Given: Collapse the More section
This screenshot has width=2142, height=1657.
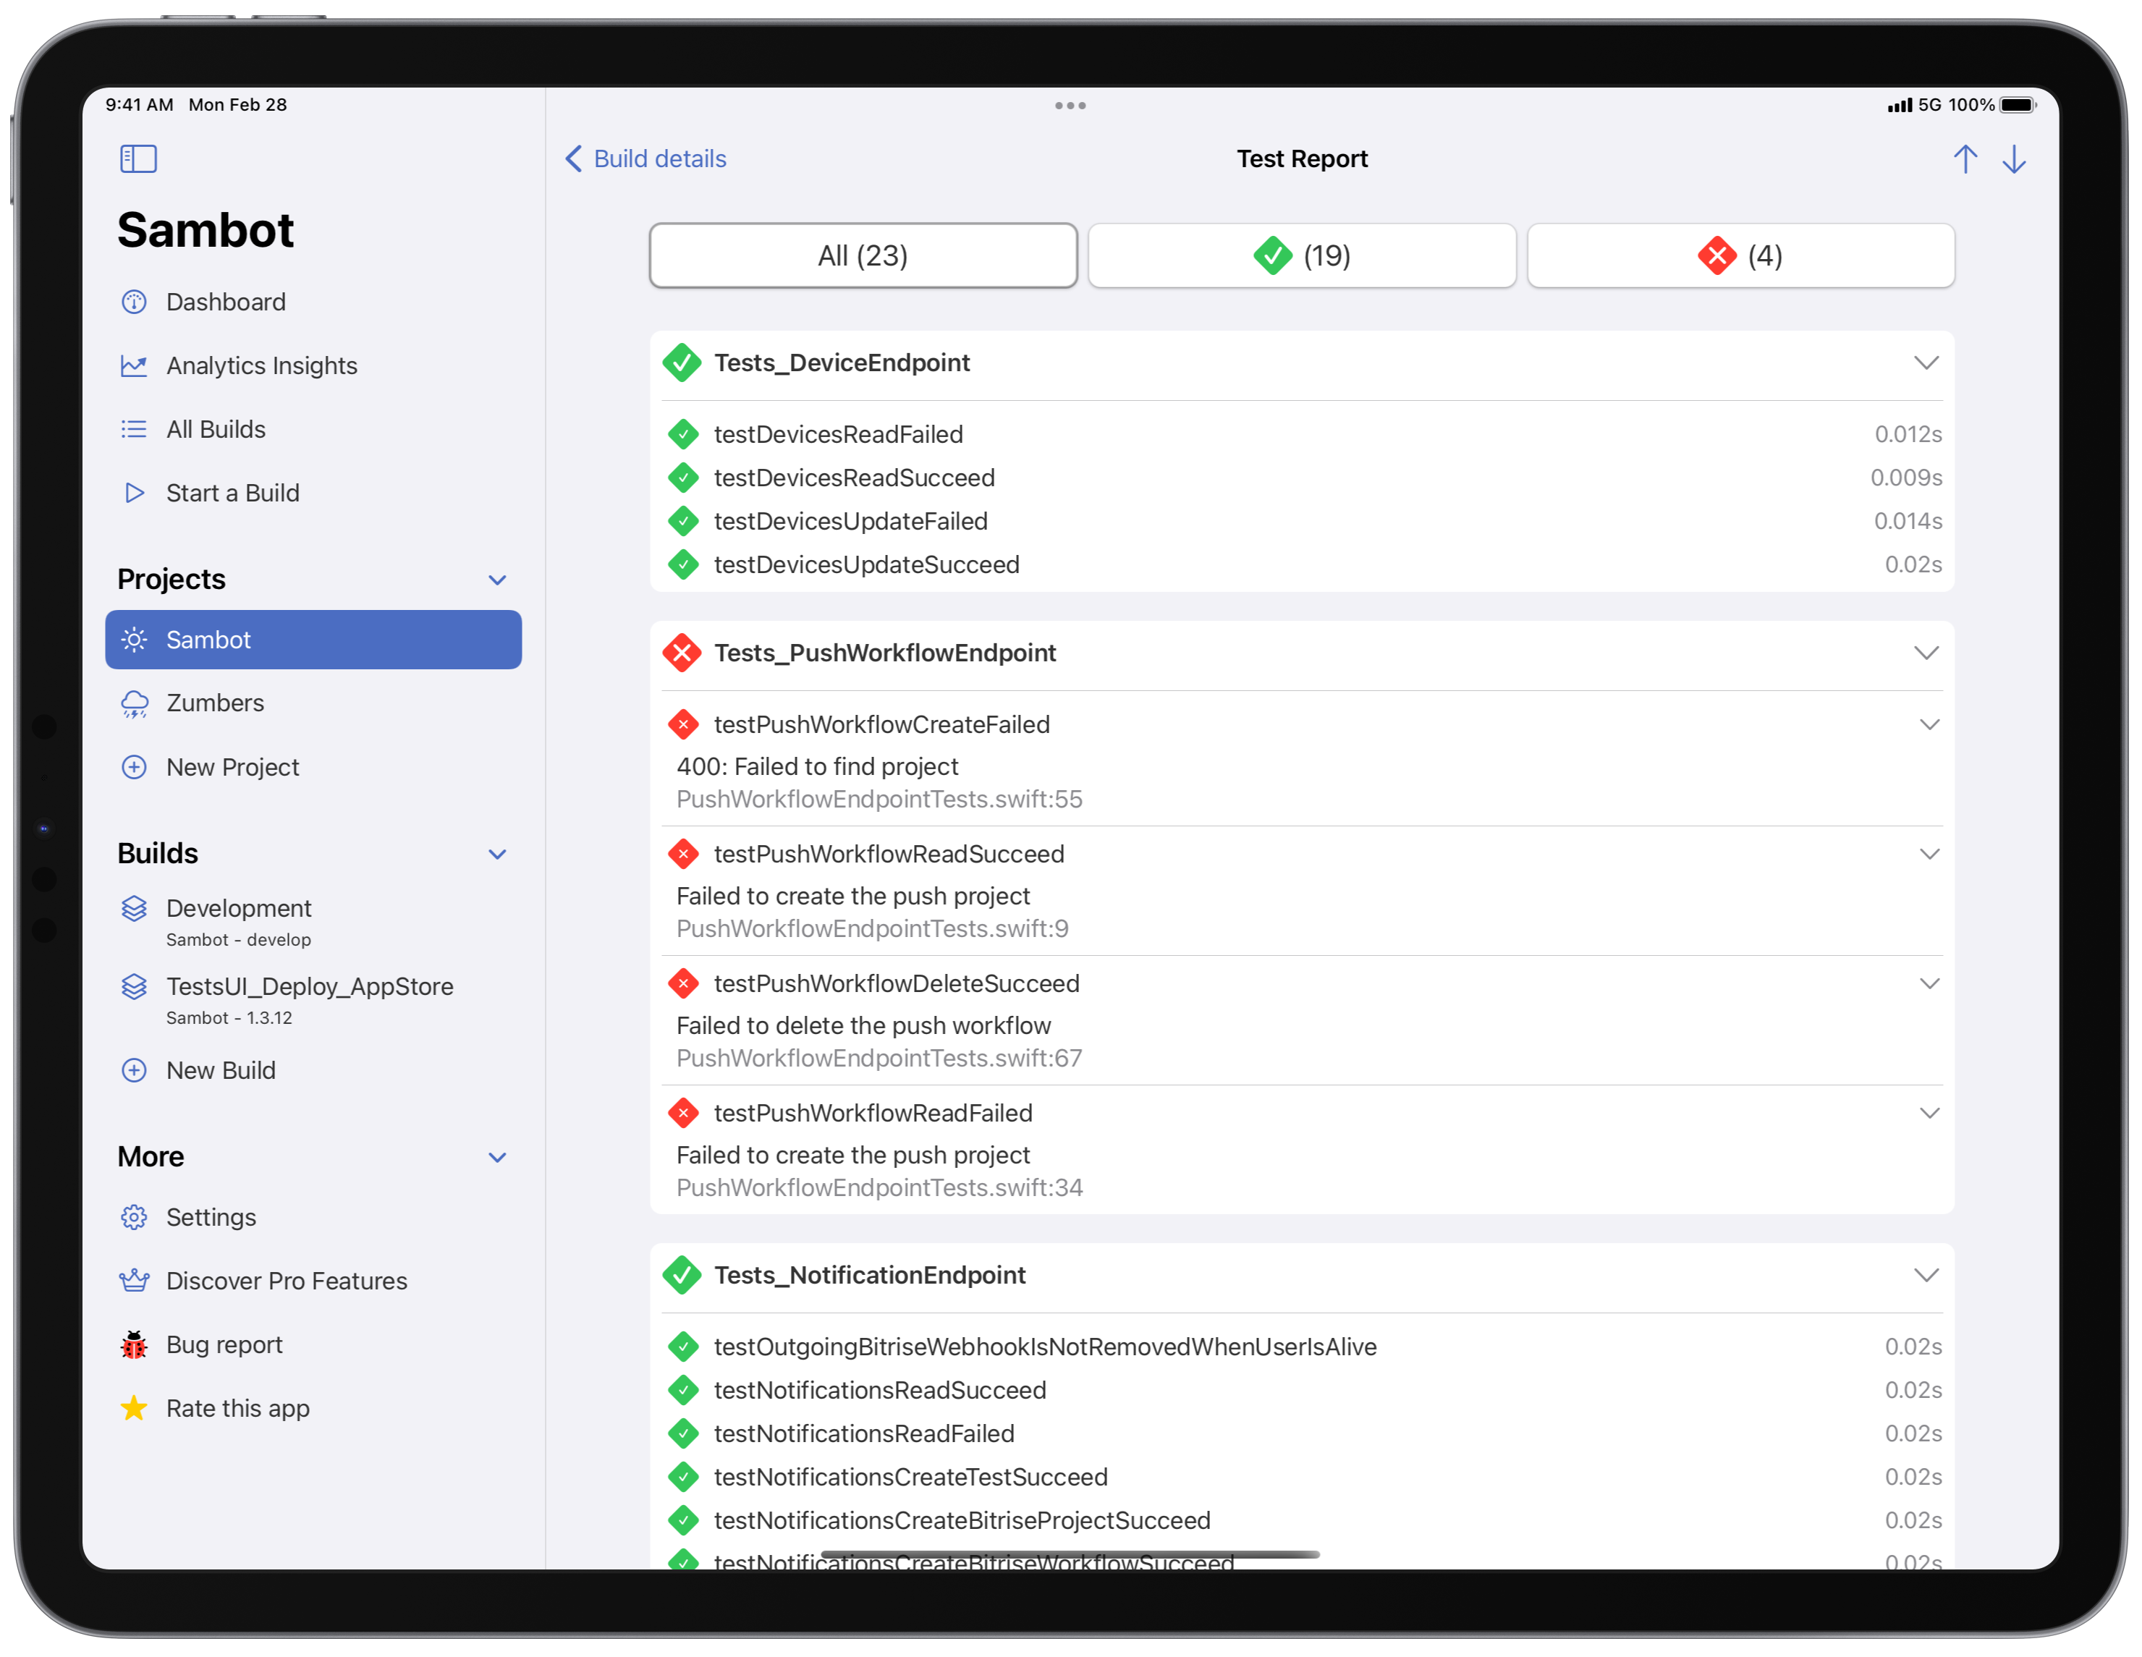Looking at the screenshot, I should coord(498,1158).
